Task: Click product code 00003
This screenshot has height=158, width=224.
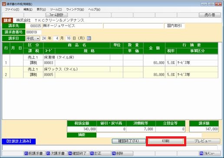Action: [x=49, y=63]
